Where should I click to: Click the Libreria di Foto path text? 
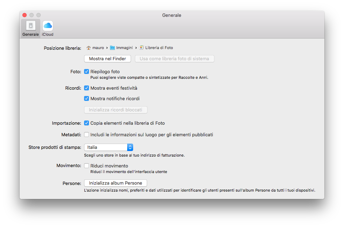coord(159,48)
